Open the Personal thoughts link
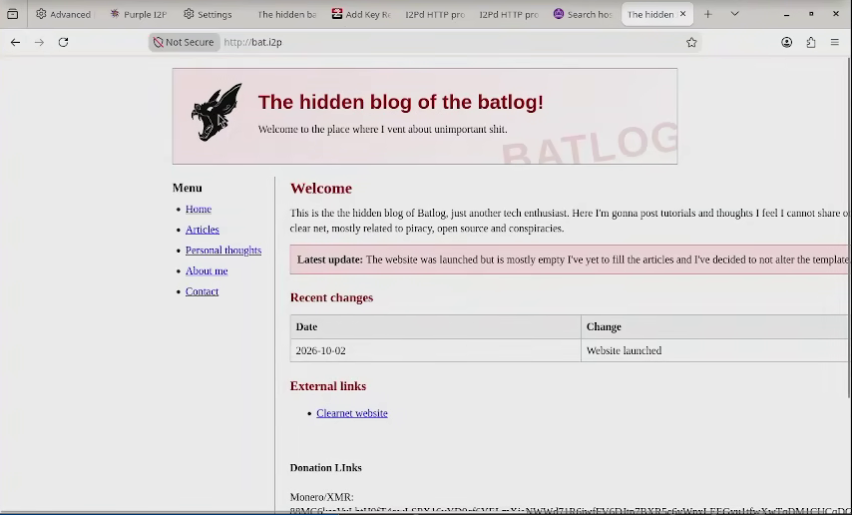The height and width of the screenshot is (515, 852). point(223,251)
